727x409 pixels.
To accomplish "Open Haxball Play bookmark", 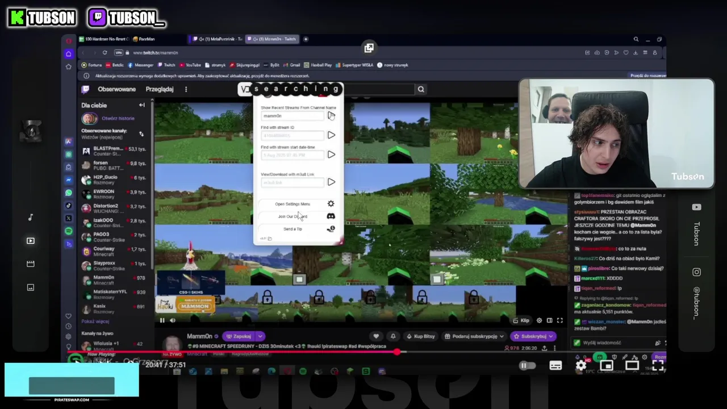I will (318, 65).
